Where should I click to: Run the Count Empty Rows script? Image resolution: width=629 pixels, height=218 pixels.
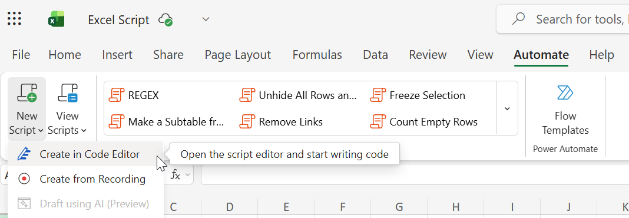pos(425,121)
